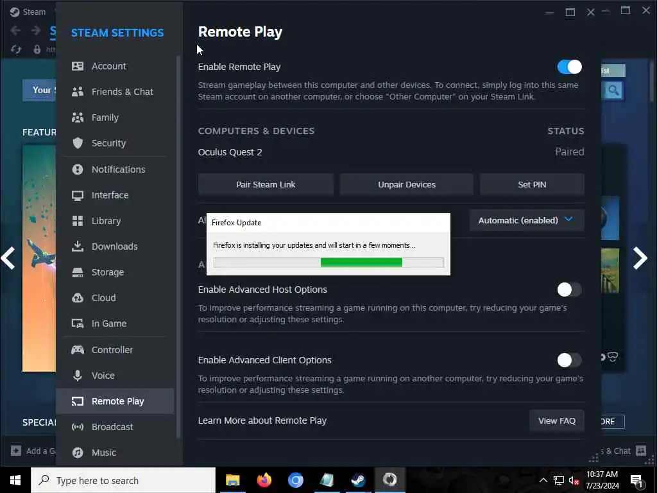
Task: Open the Windows Start menu
Action: [x=15, y=480]
